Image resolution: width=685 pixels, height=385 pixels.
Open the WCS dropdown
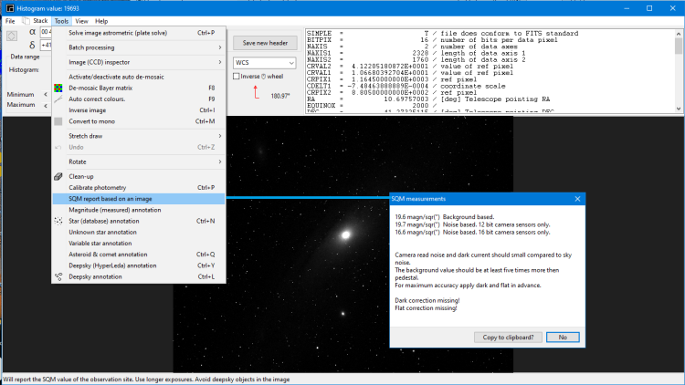point(264,63)
